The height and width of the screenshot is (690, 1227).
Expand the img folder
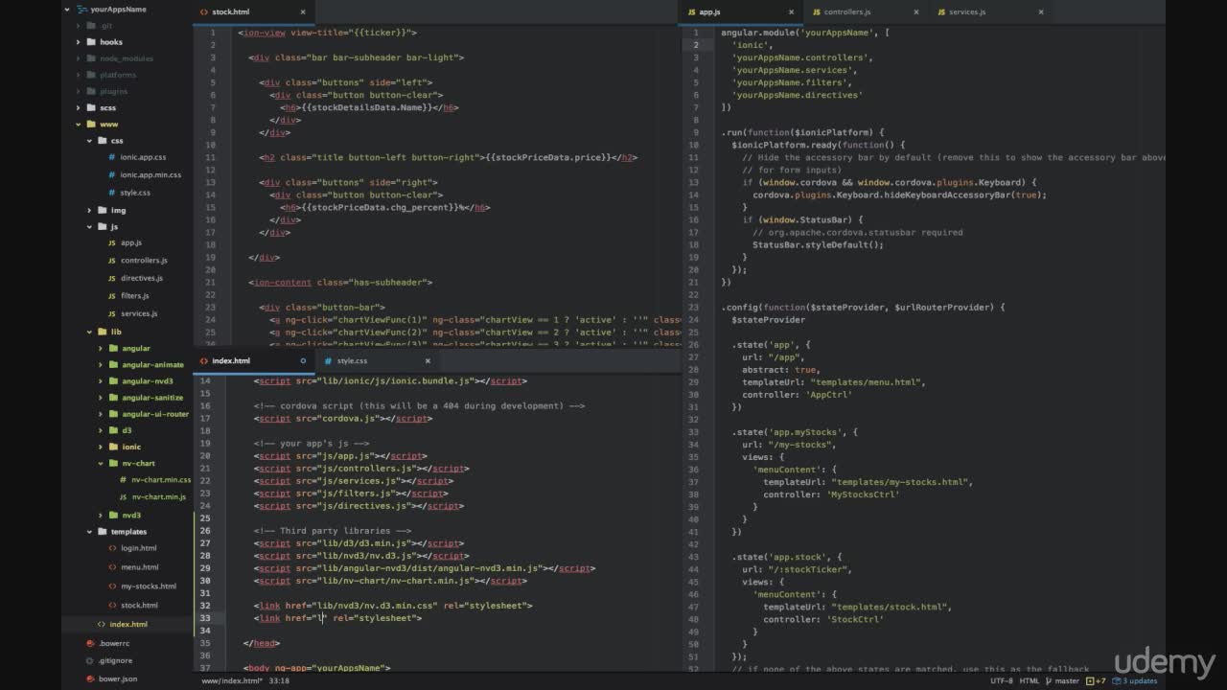click(89, 210)
